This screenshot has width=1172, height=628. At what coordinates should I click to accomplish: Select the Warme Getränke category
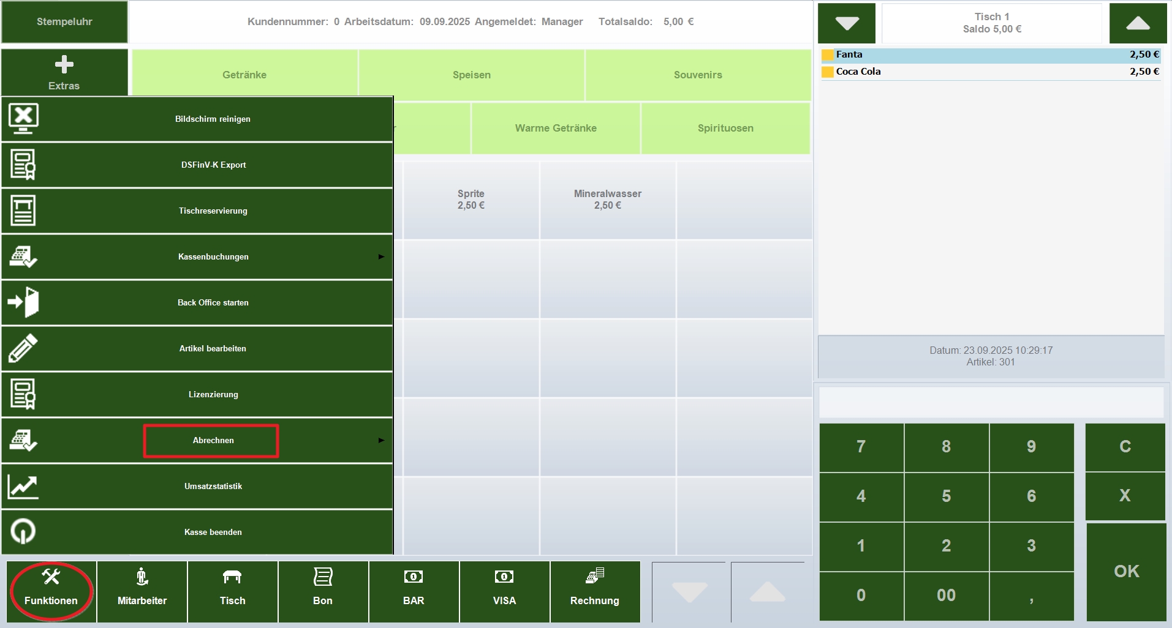pyautogui.click(x=556, y=128)
